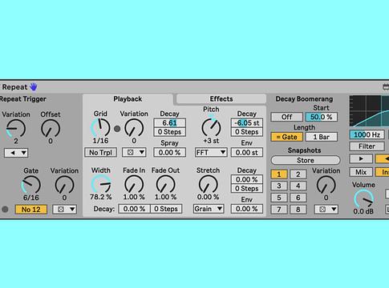Click the Spray 0.00 % field
Image resolution: width=389 pixels, height=288 pixels.
tap(169, 153)
